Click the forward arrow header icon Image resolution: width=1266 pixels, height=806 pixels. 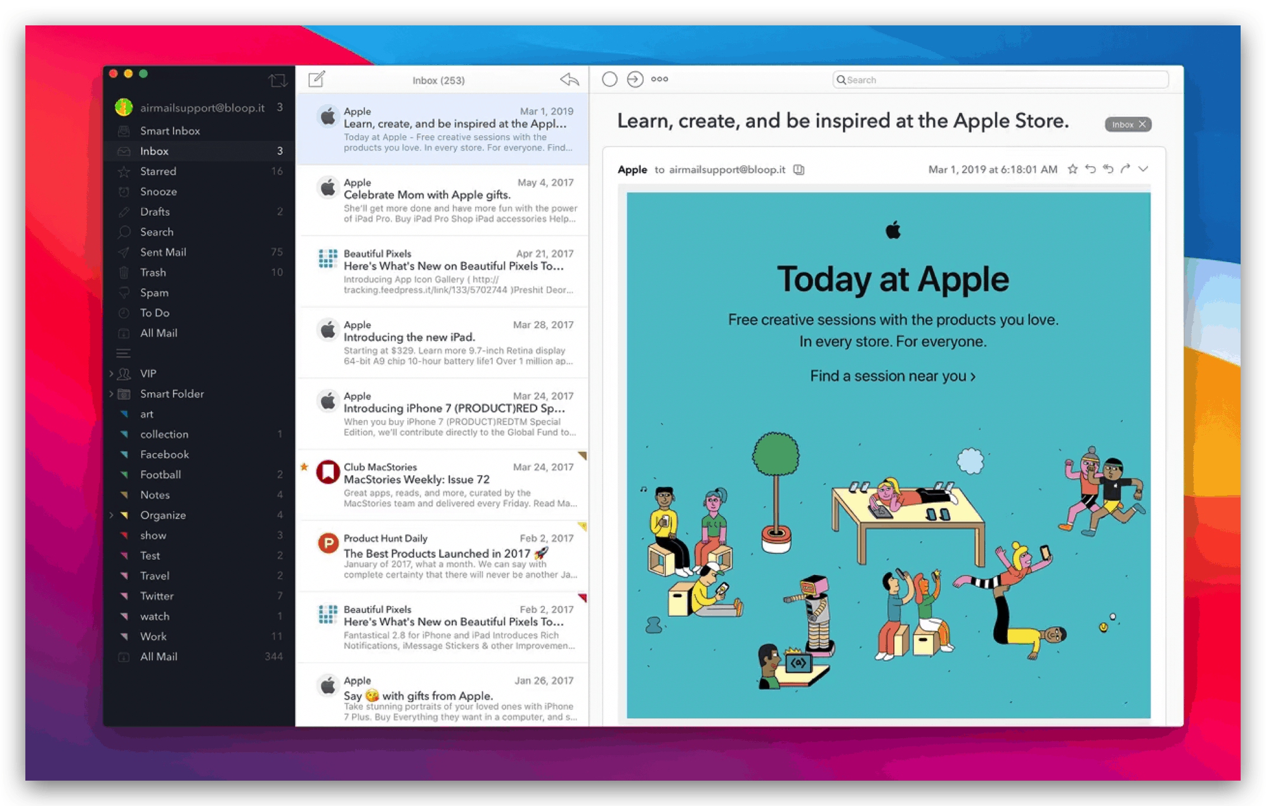[1125, 169]
